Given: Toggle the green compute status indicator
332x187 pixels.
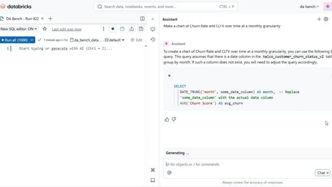Looking at the screenshot, I should pyautogui.click(x=113, y=29).
